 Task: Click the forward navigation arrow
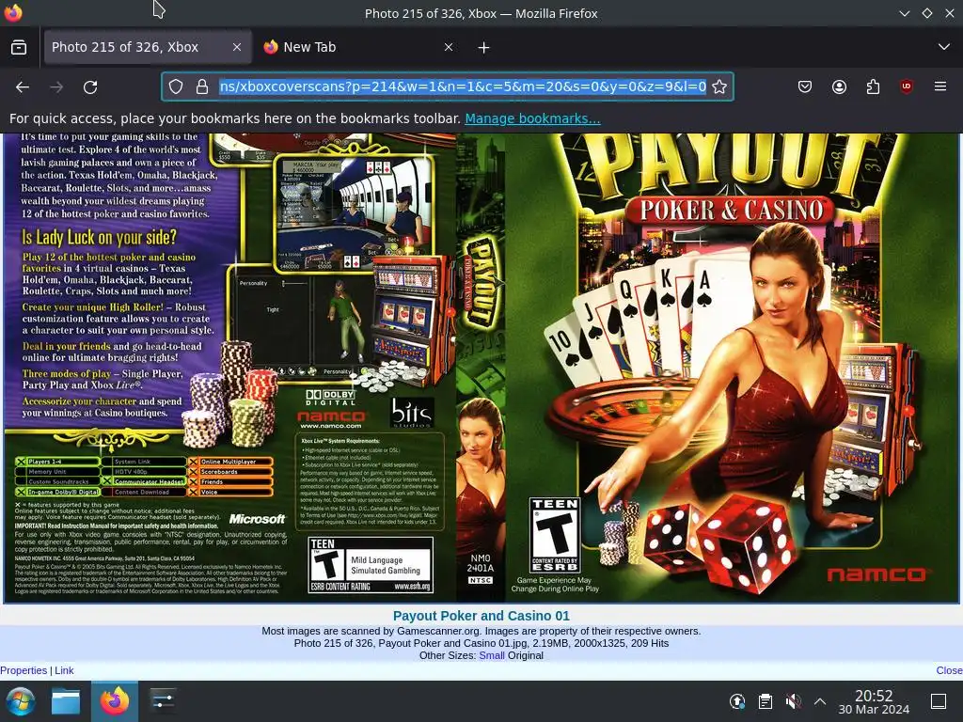pos(56,87)
